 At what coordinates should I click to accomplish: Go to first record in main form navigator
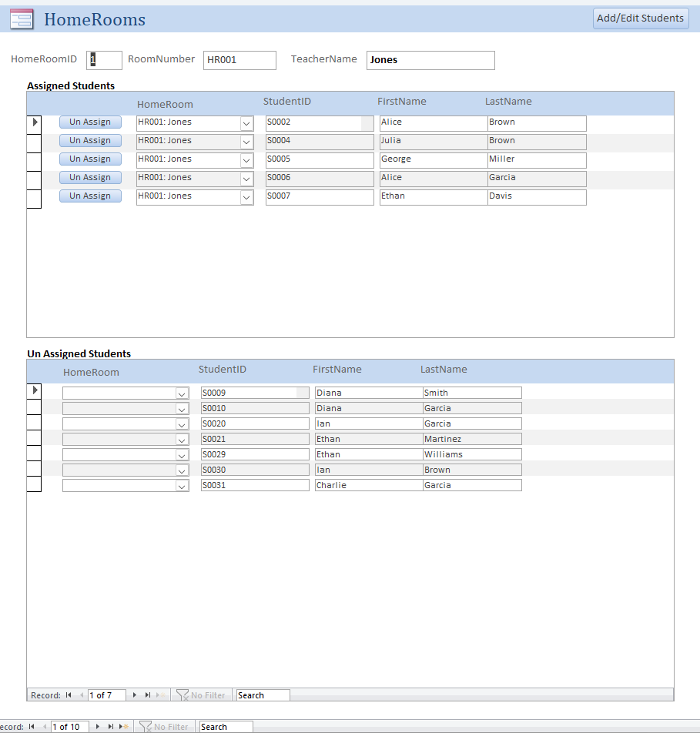tap(32, 727)
